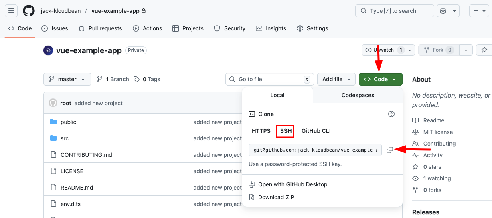
Task: Expand the Fork options dropdown arrow
Action: 466,50
